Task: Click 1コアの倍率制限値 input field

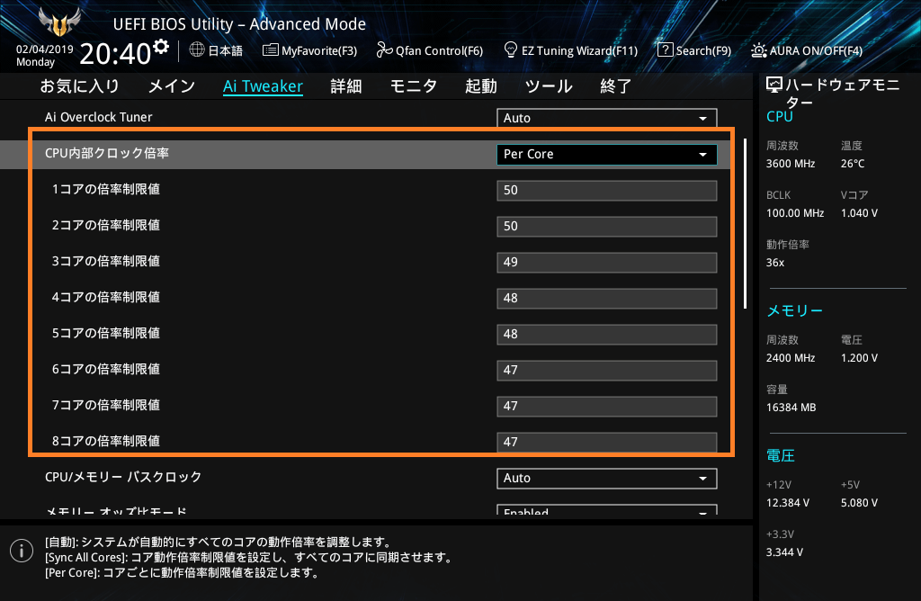Action: [607, 191]
